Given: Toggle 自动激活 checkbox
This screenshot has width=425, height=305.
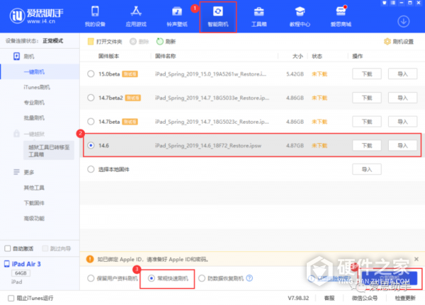Looking at the screenshot, I should (x=8, y=248).
